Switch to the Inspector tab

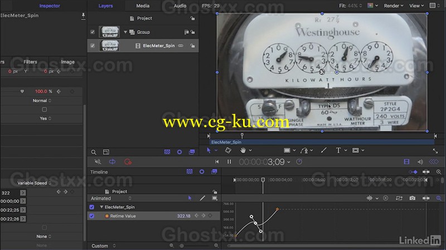point(50,6)
